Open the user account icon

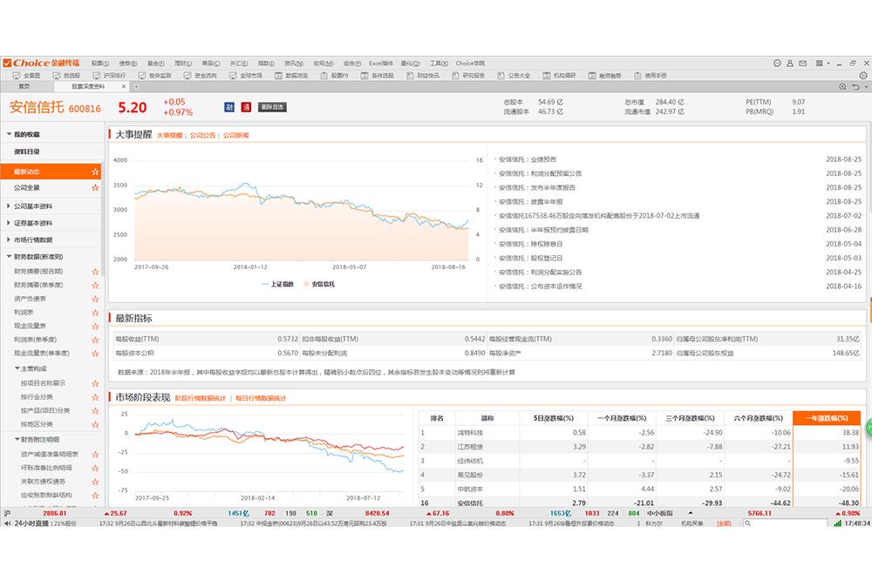coord(790,64)
